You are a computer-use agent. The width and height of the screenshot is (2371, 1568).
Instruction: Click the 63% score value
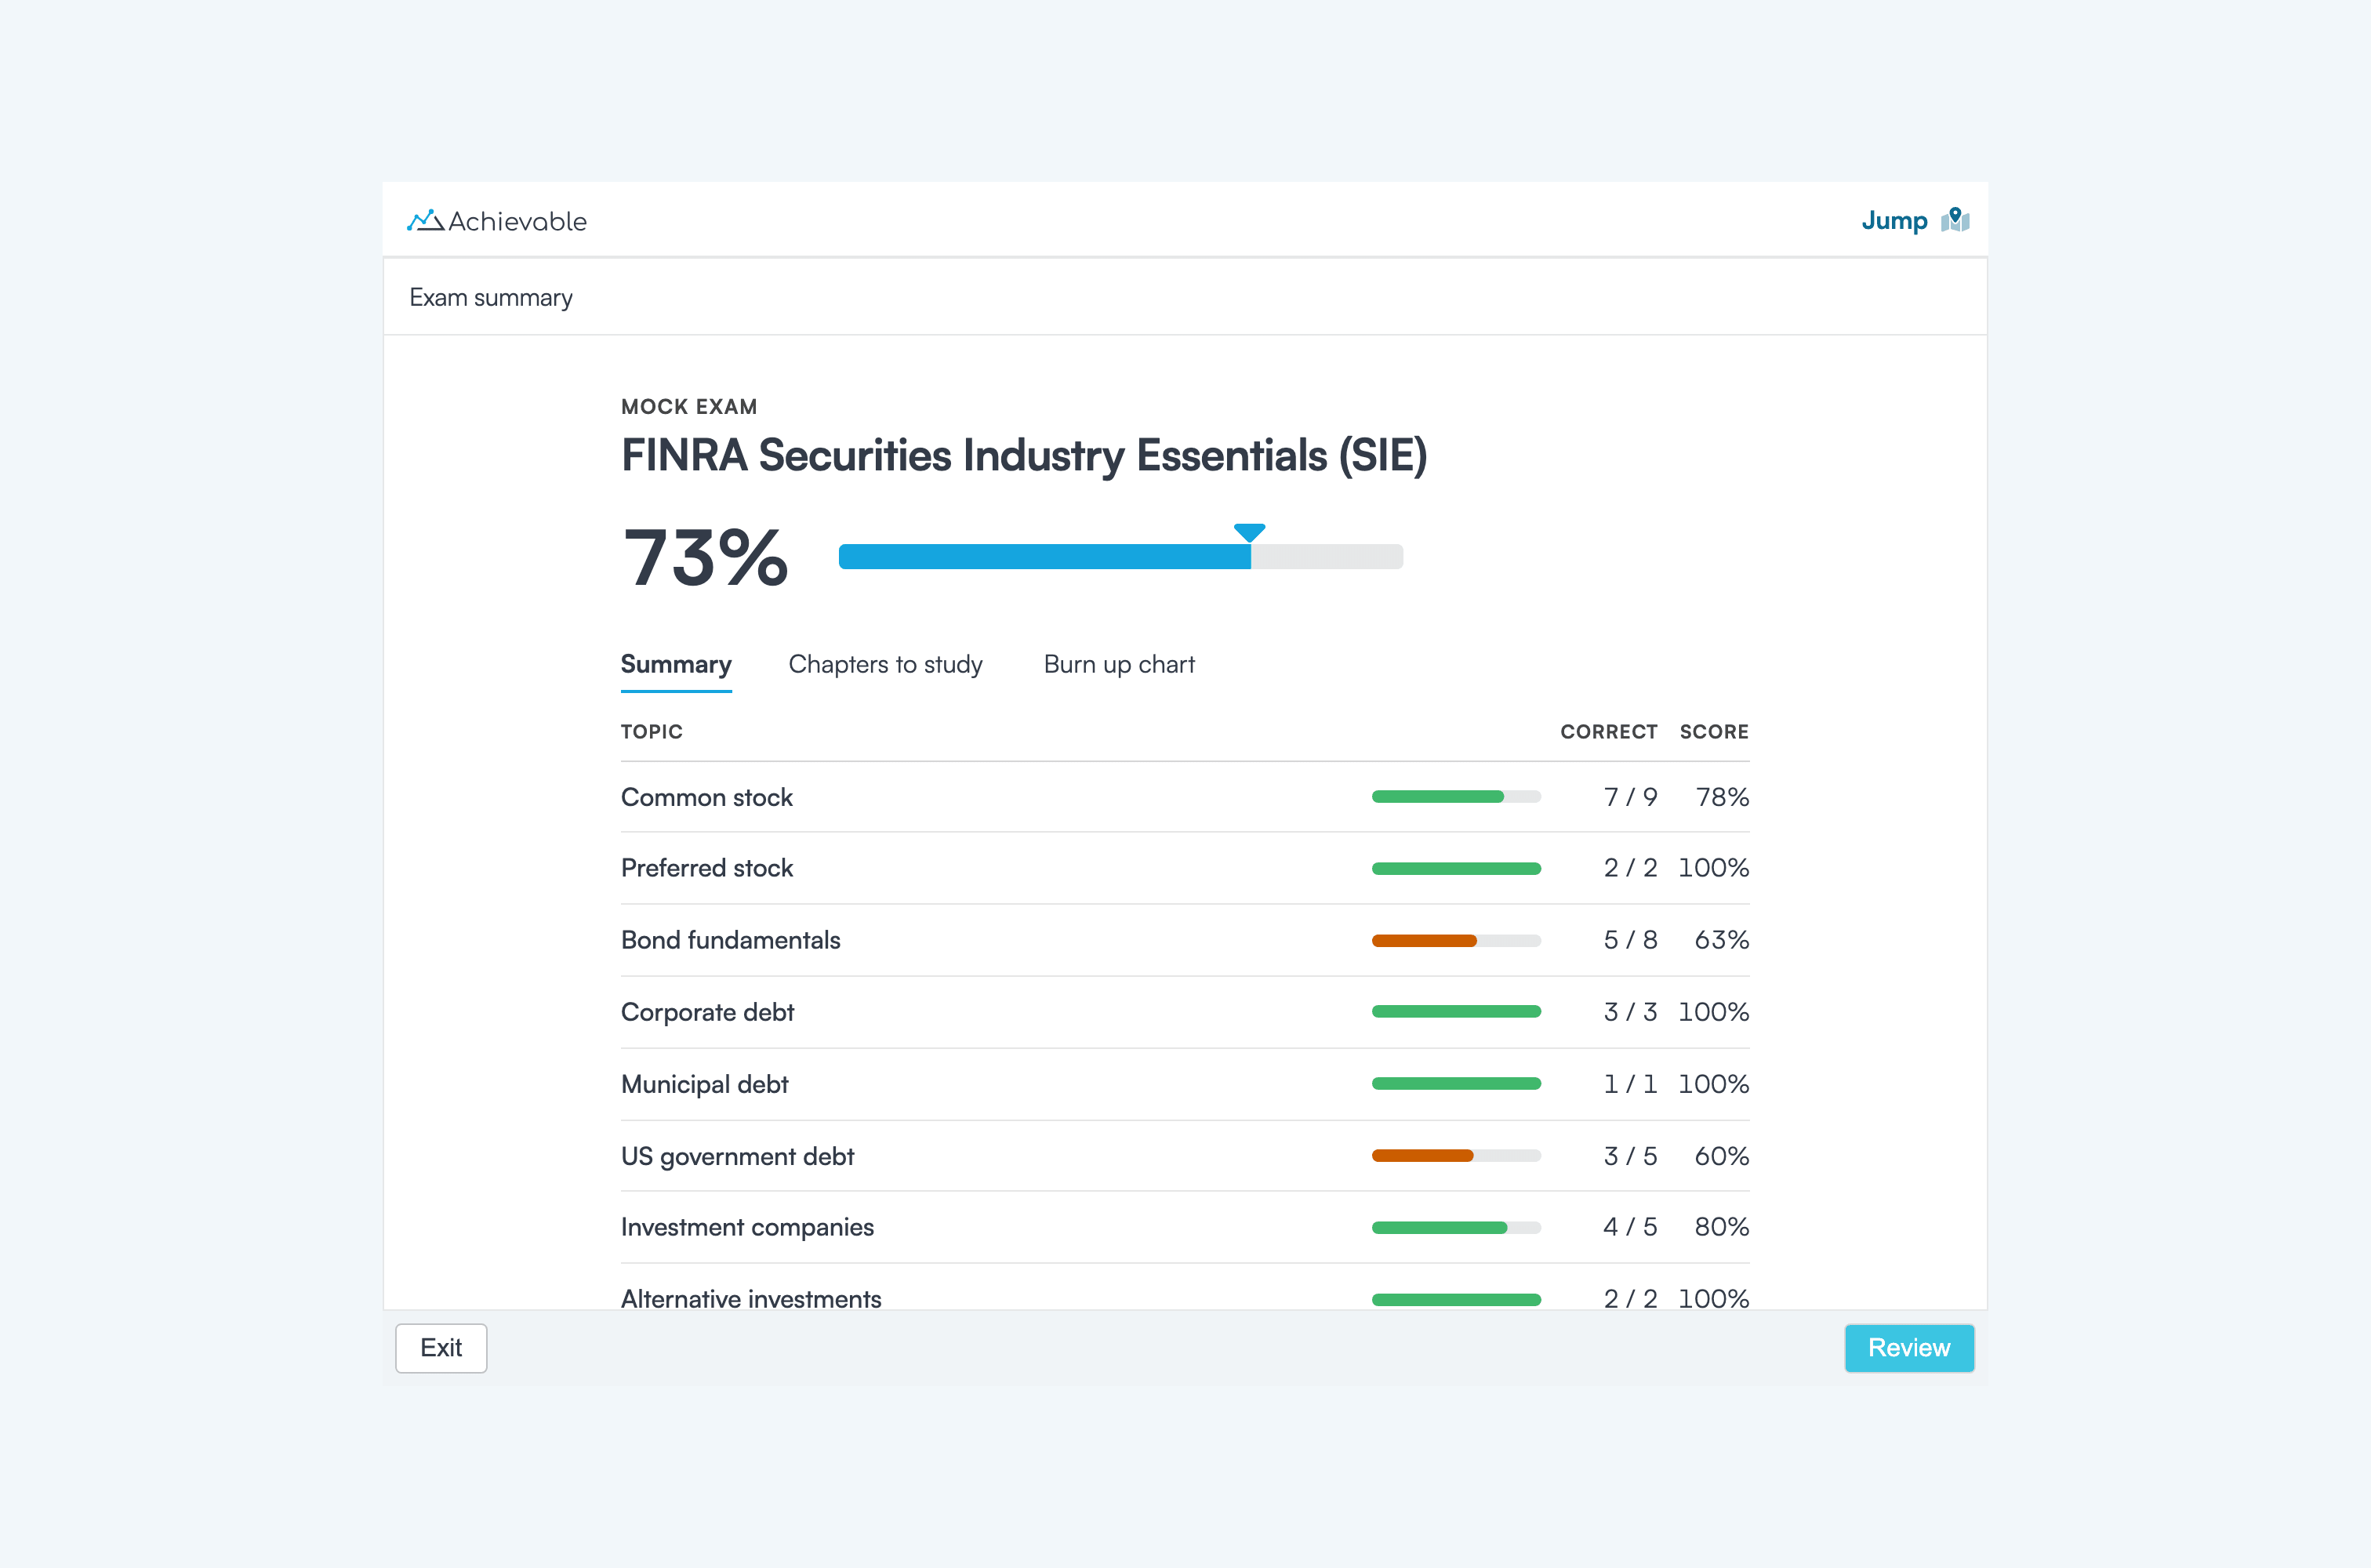1721,940
